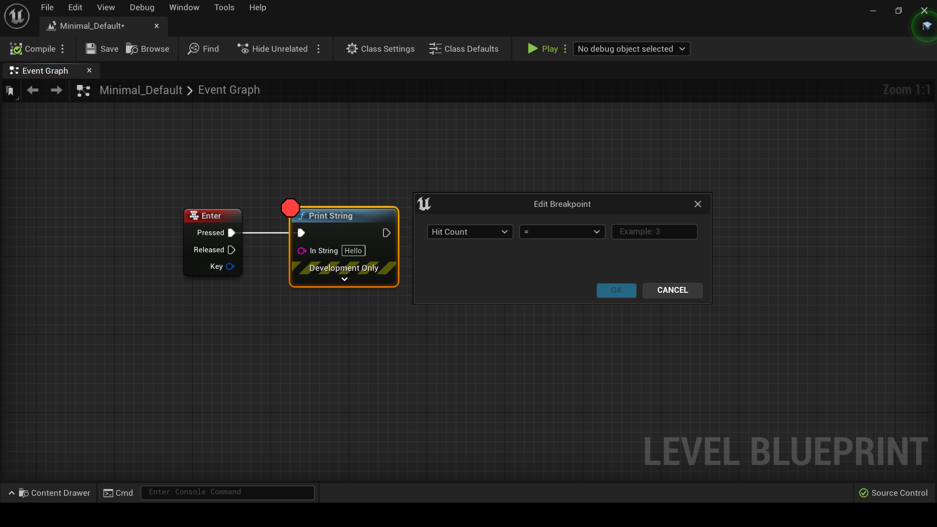
Task: Open the equals operator dropdown
Action: [x=562, y=232]
